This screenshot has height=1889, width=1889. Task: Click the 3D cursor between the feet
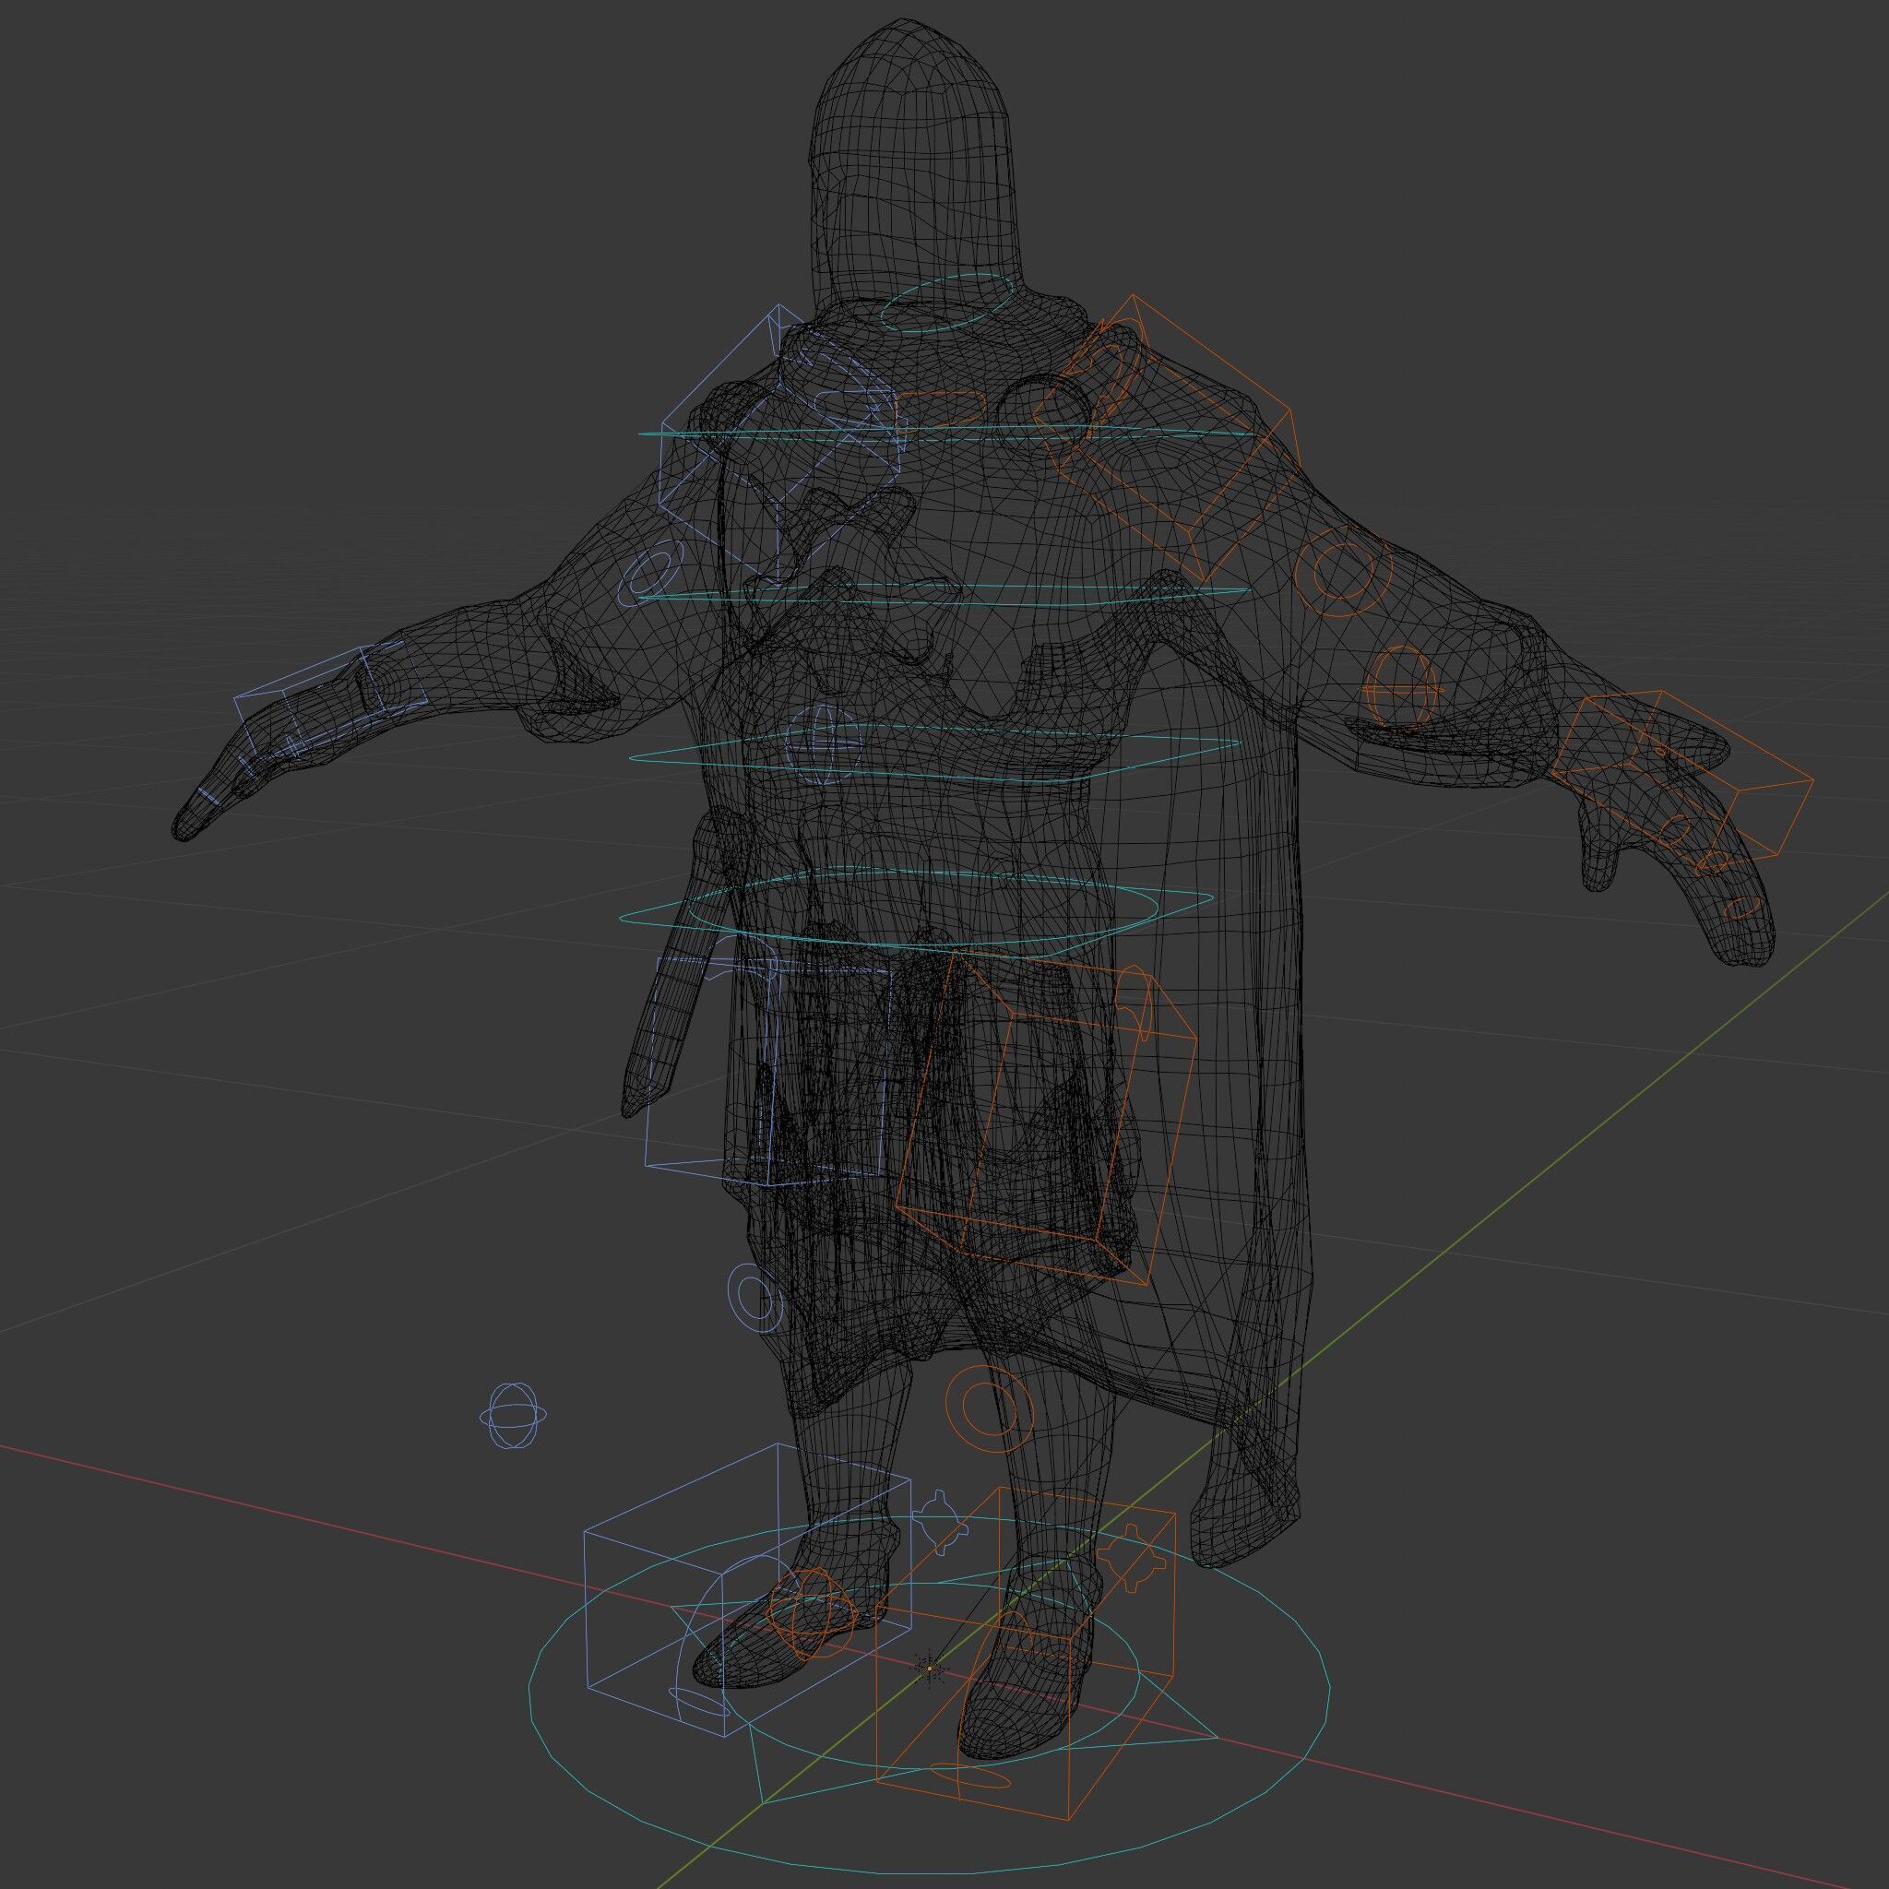(930, 1667)
